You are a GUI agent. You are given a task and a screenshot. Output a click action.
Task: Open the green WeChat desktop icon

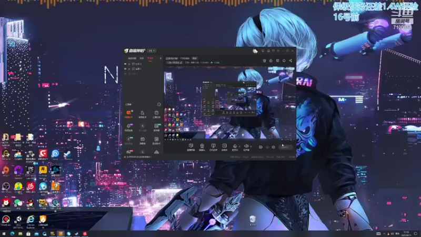coord(18,203)
